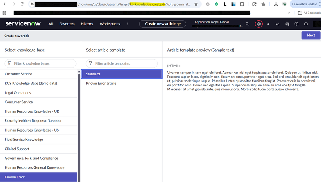Screen dimensions: 321x182
Task: Select the Consumer Service knowledge base
Action: (x=39, y=102)
